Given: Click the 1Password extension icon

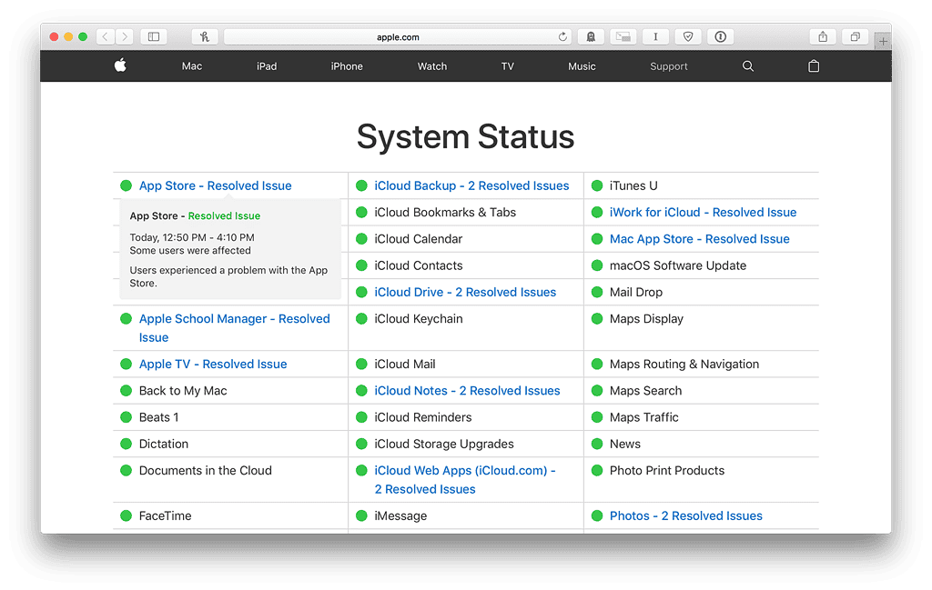Looking at the screenshot, I should click(x=721, y=37).
